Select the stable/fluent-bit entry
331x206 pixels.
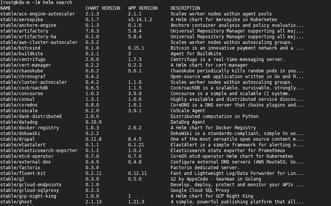[23, 173]
